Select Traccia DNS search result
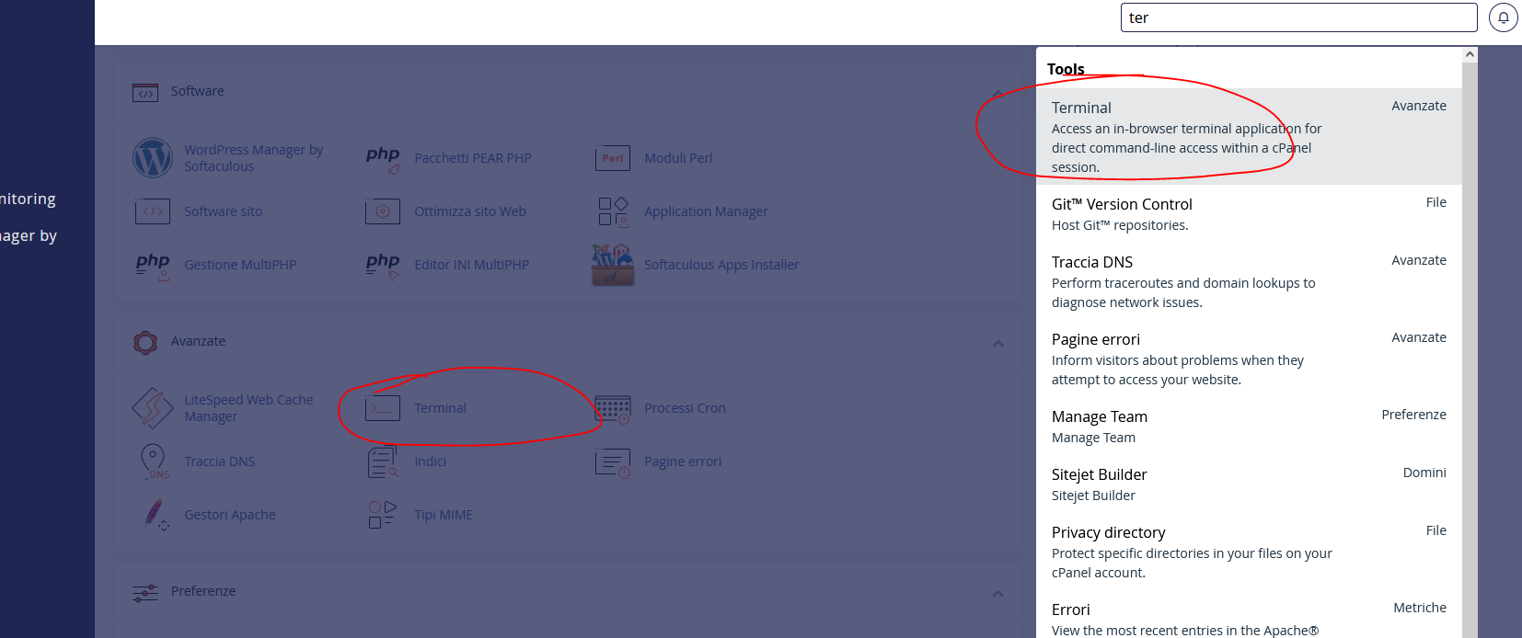This screenshot has height=638, width=1522. tap(1249, 281)
